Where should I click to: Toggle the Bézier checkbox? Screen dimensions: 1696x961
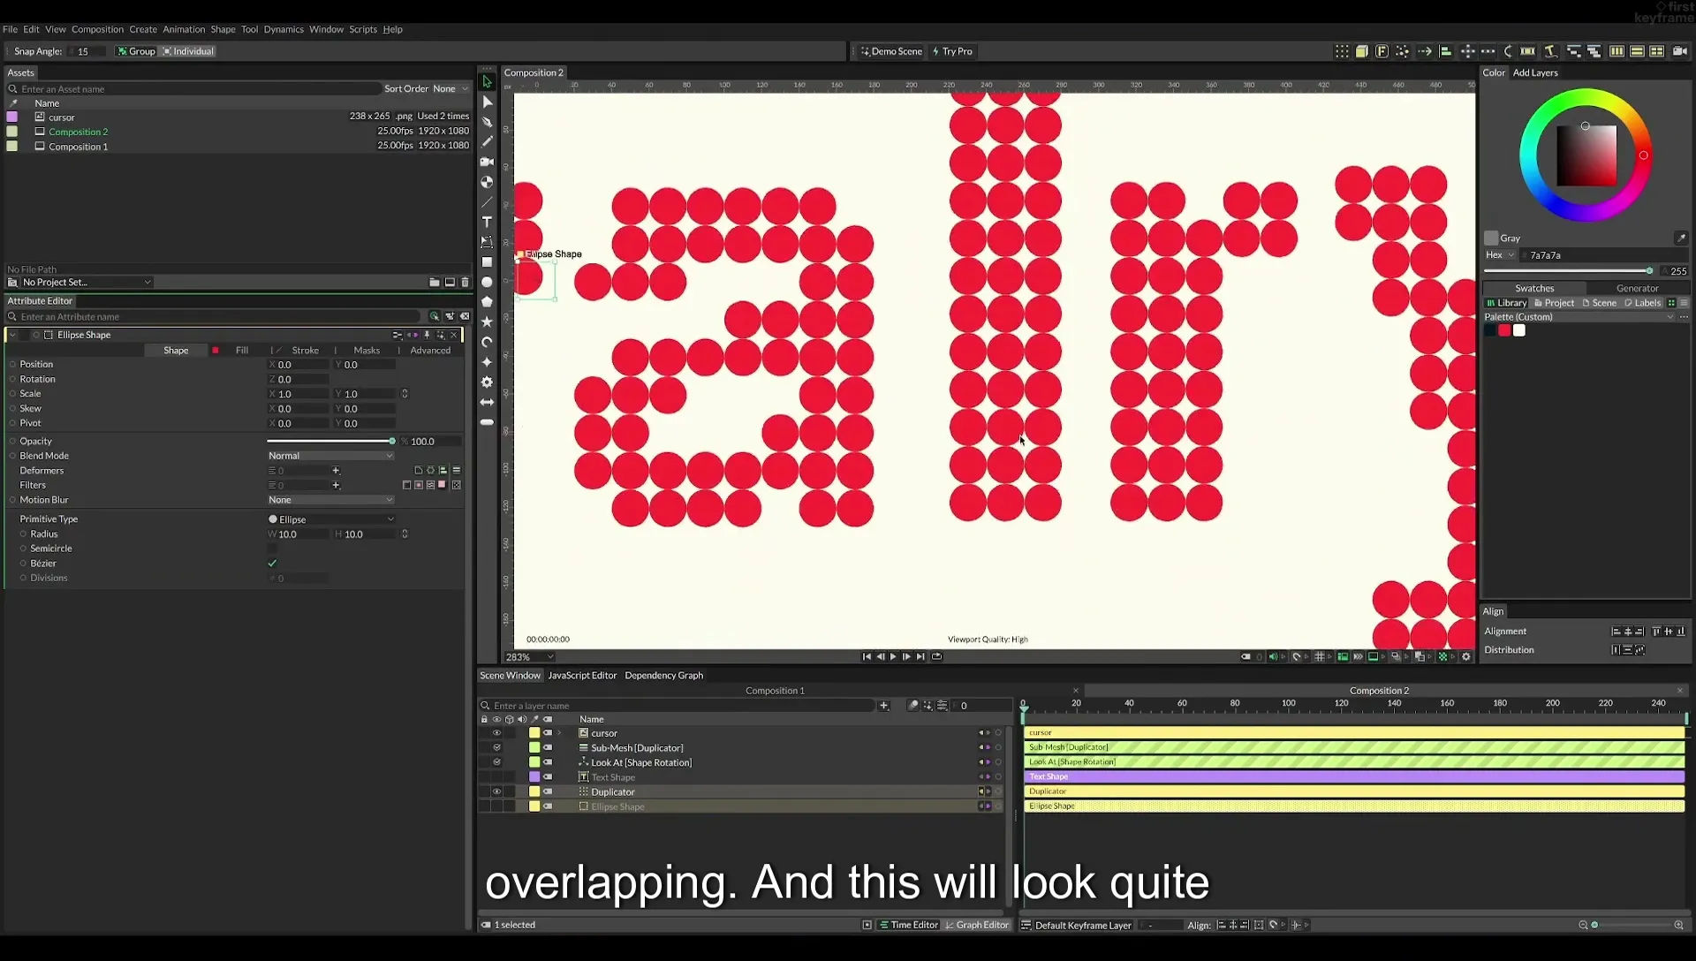[272, 564]
